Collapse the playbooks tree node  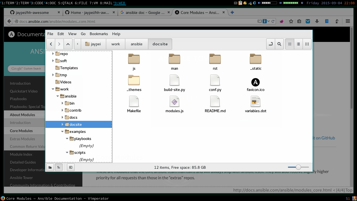[x=67, y=139]
